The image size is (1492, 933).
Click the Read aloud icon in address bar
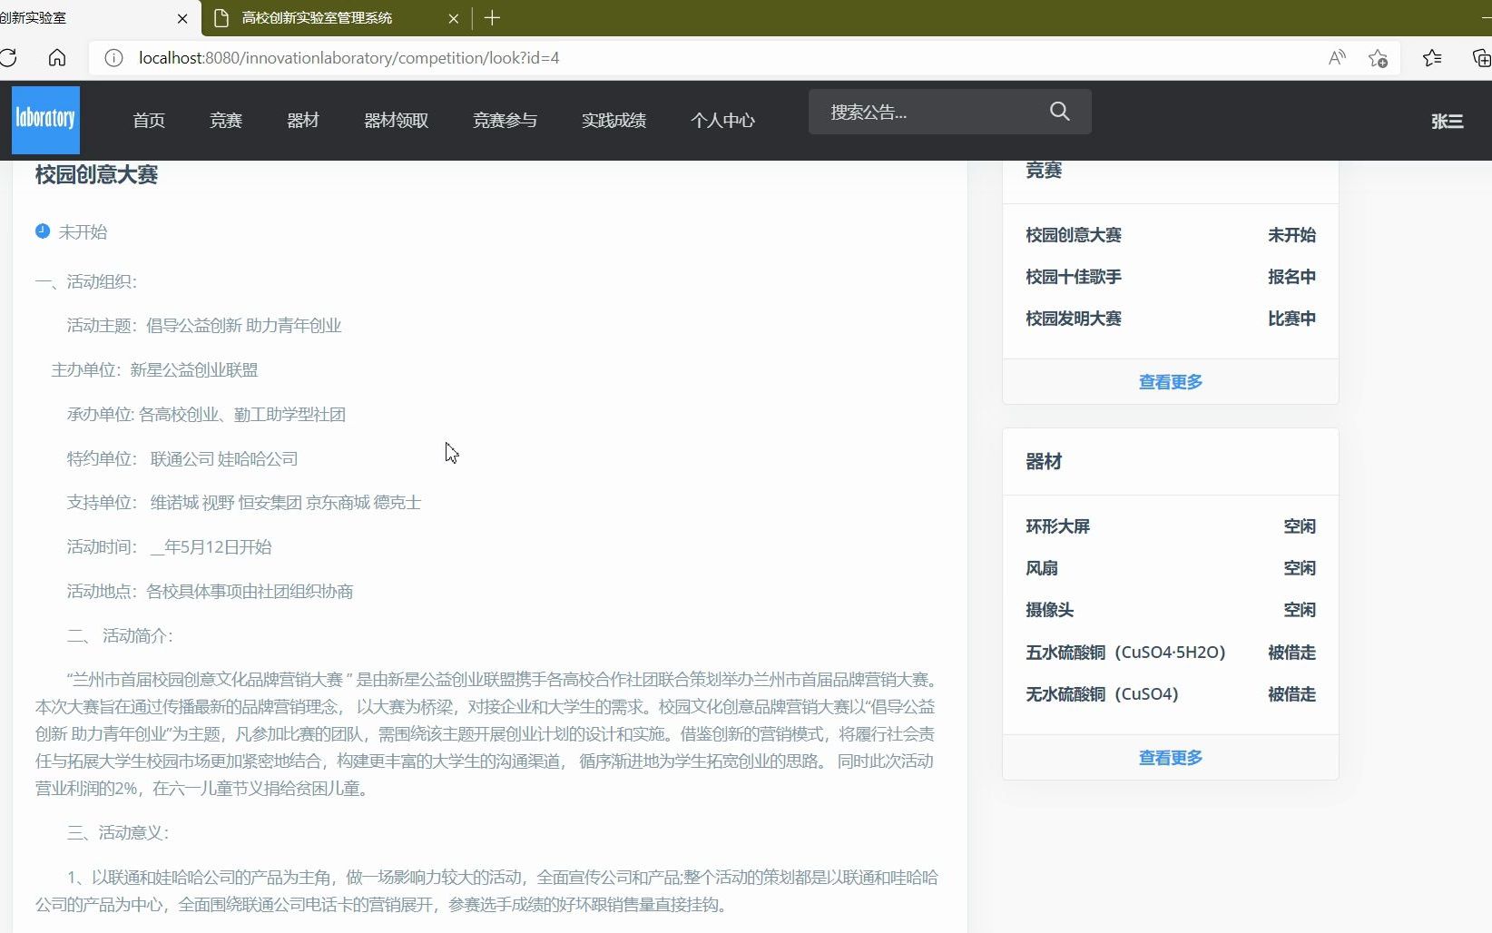[1336, 57]
